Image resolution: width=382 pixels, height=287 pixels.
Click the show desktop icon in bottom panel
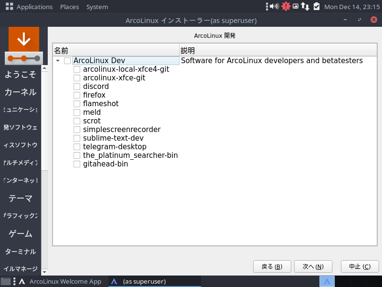coord(6,281)
